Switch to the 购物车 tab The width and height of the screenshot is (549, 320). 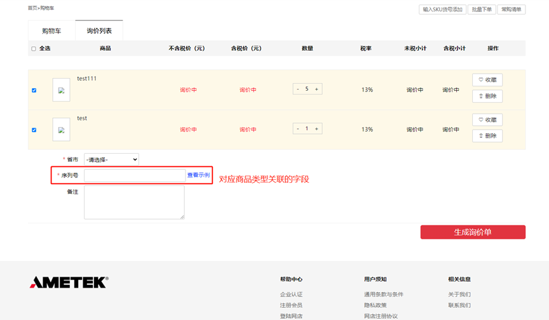(51, 30)
